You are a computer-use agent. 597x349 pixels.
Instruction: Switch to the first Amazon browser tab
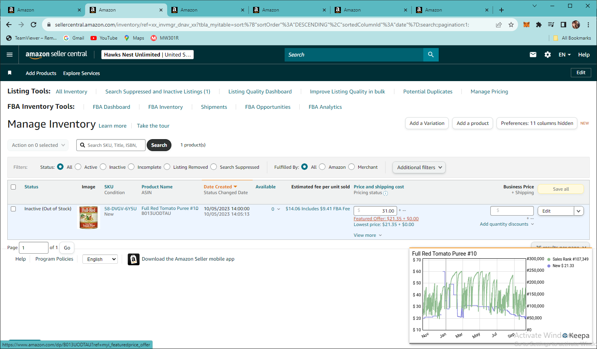point(44,10)
